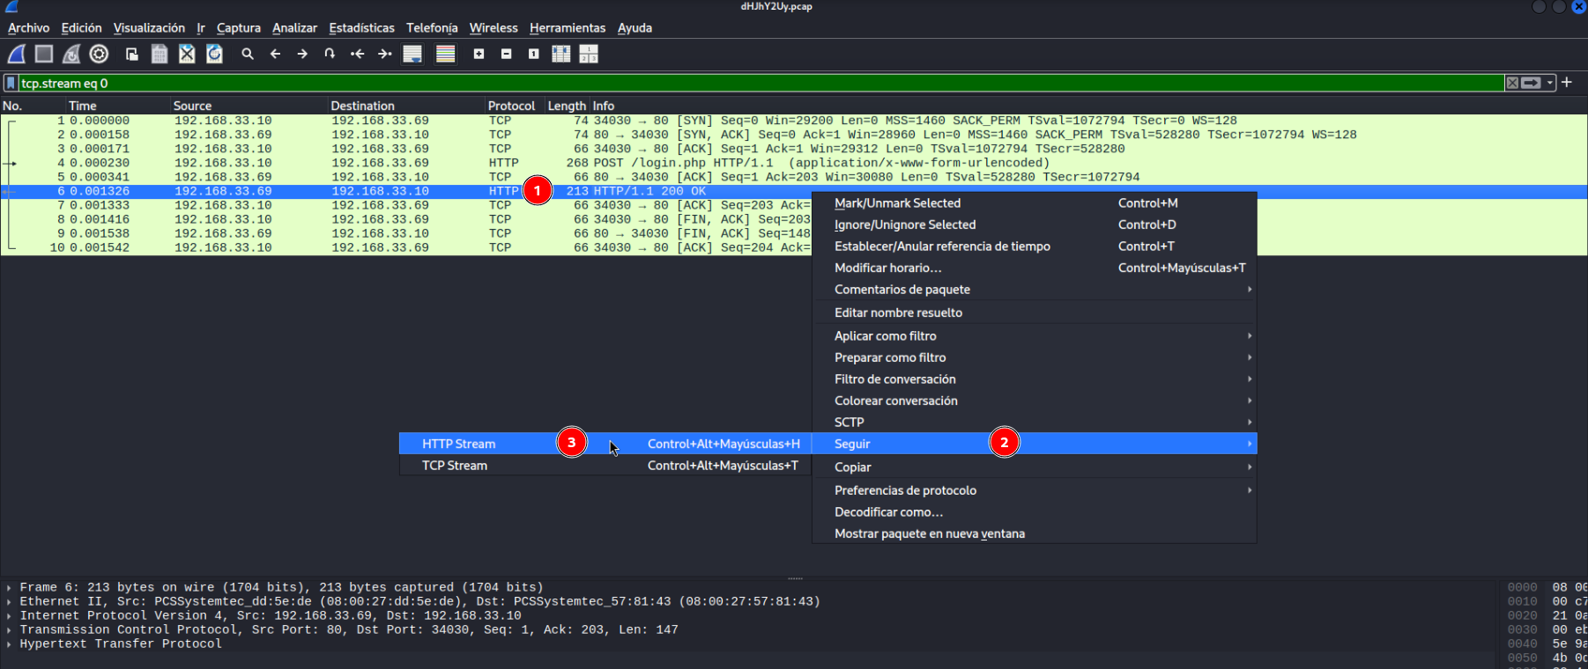Go back in packet history with the left arrow icon
The image size is (1588, 669).
275,54
